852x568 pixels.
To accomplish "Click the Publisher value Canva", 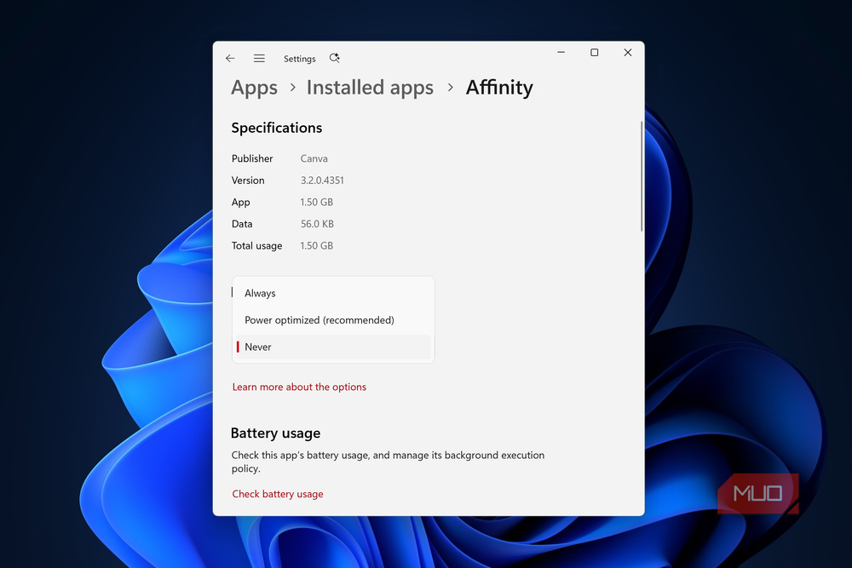I will point(314,158).
